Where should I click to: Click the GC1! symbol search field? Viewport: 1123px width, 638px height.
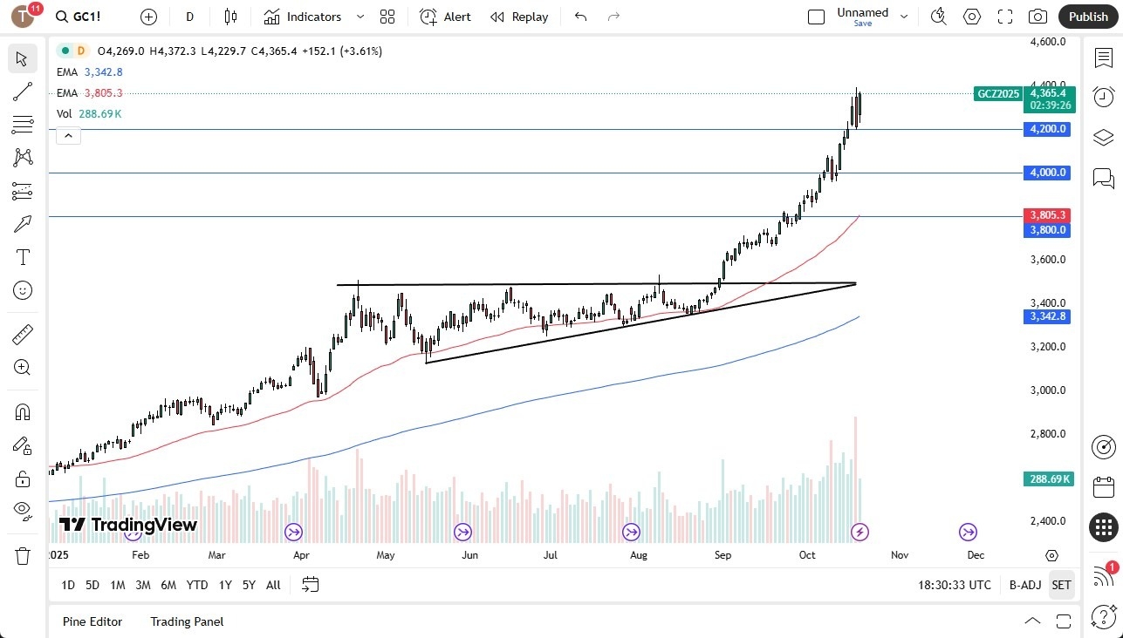79,16
